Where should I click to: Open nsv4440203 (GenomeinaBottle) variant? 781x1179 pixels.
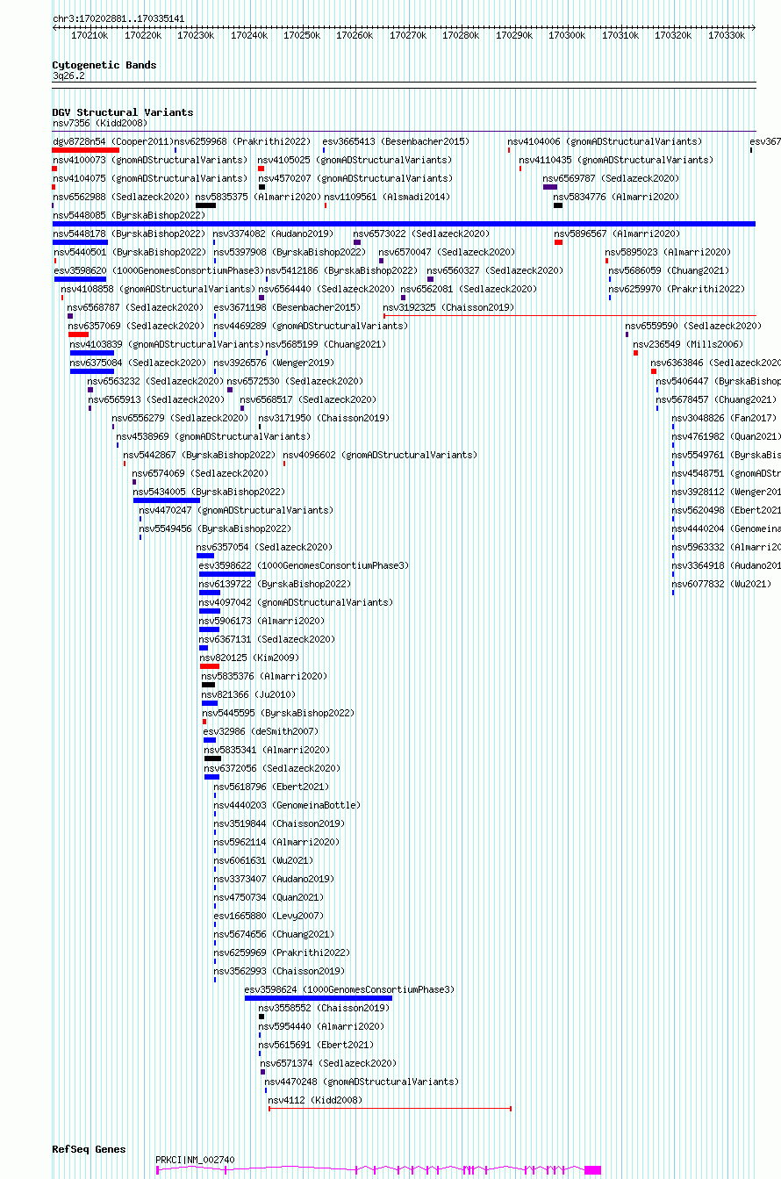tap(287, 805)
